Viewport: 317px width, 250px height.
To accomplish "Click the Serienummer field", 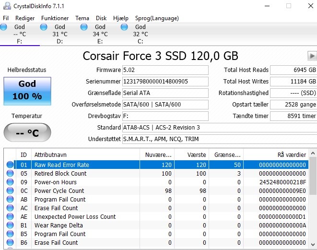I will point(165,82).
